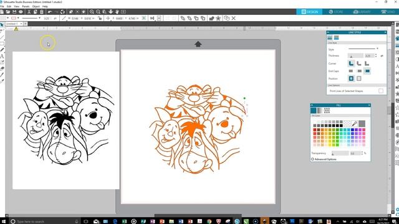Select the first Corner style option
Screen dimensions: 399x224
click(351, 63)
